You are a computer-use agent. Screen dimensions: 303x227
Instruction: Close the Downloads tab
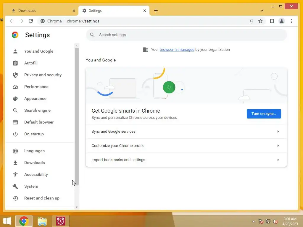click(x=74, y=11)
